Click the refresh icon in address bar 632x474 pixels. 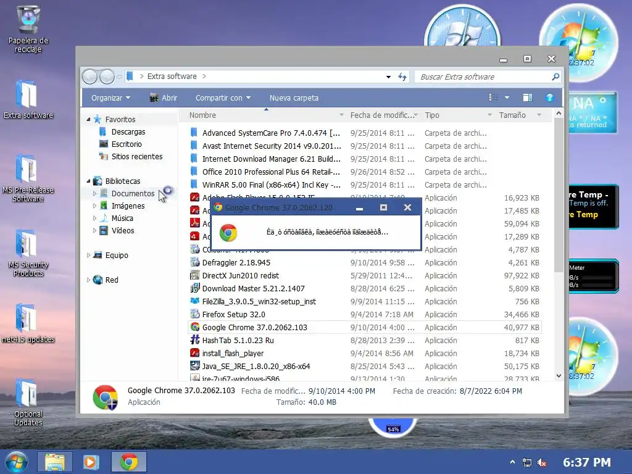(402, 77)
